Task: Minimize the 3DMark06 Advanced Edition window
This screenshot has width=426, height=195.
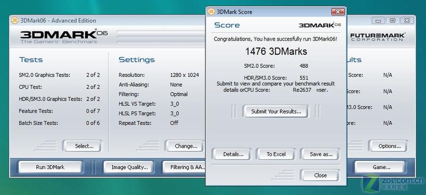Action: [x=379, y=20]
